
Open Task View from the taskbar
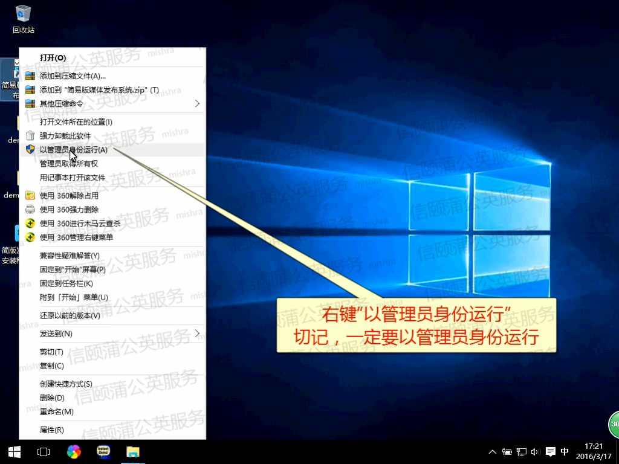pos(44,451)
